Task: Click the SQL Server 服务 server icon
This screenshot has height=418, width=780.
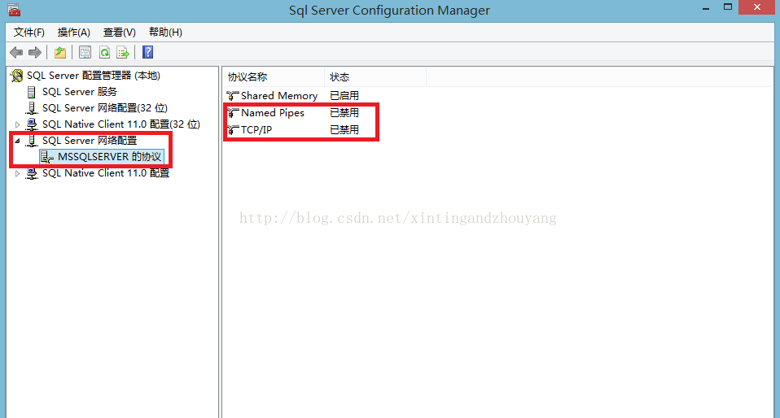Action: coord(32,92)
